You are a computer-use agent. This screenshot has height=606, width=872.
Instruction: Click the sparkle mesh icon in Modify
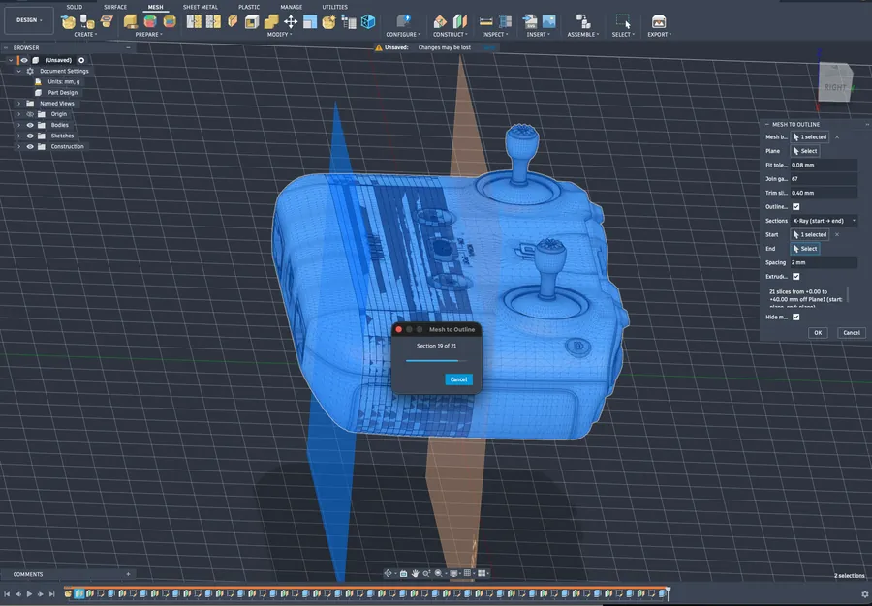[x=329, y=21]
